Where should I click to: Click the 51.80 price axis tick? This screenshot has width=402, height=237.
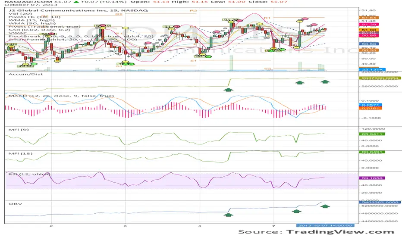point(368,10)
